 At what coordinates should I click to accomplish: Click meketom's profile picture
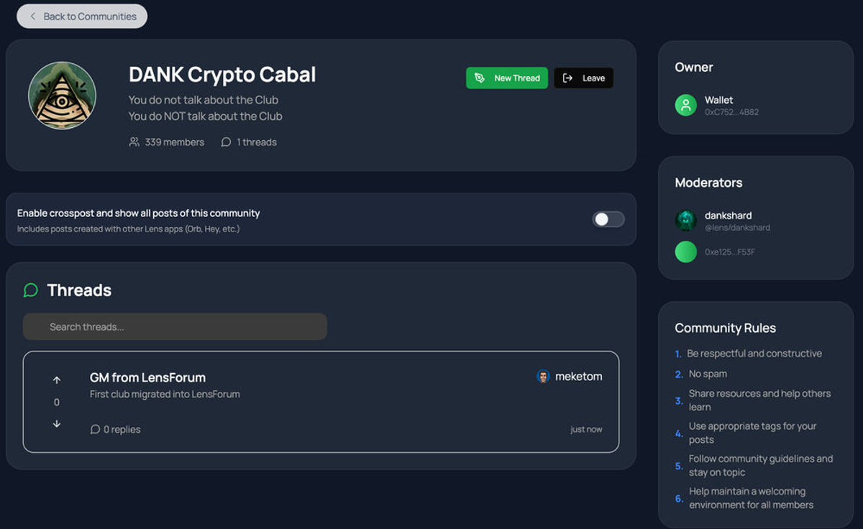544,377
